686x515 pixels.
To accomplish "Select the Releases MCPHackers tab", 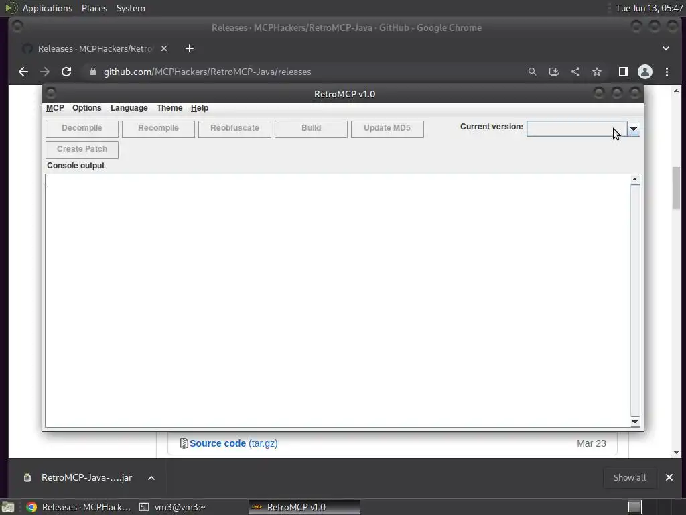I will coord(95,48).
